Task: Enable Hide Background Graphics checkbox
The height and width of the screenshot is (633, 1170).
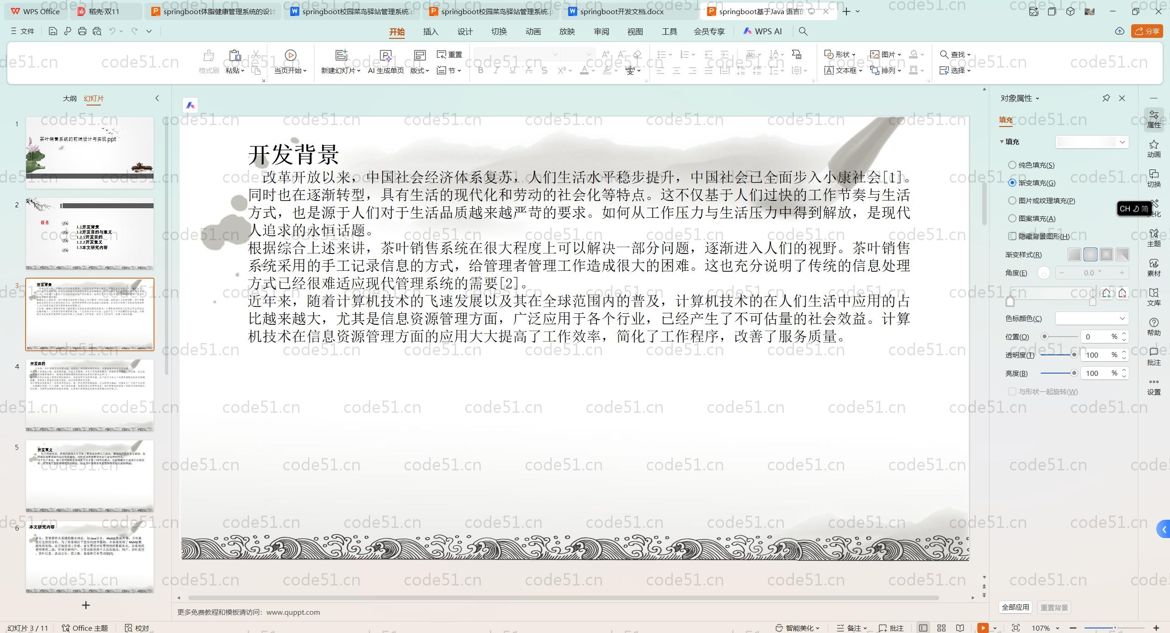Action: pyautogui.click(x=1012, y=236)
